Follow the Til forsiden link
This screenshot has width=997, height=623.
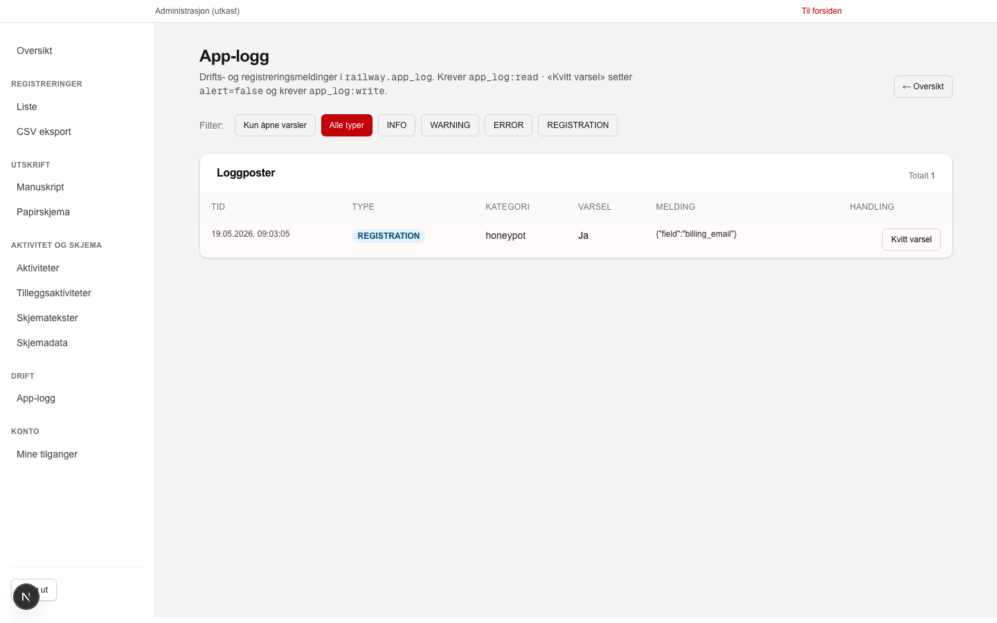(x=821, y=11)
